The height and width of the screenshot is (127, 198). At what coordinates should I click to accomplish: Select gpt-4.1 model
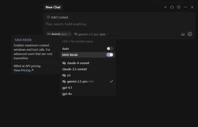[88, 88]
